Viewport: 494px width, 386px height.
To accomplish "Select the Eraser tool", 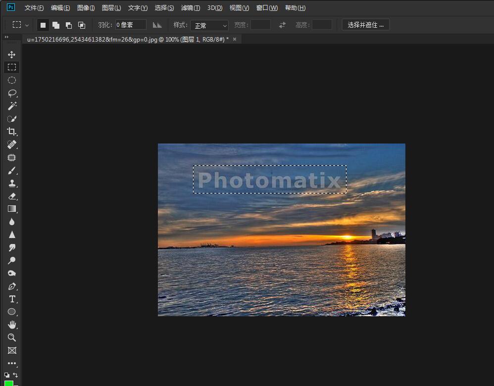I will pos(12,196).
